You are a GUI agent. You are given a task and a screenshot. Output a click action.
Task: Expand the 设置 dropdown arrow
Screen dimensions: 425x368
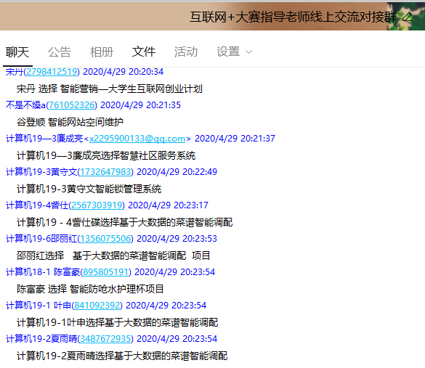(248, 52)
